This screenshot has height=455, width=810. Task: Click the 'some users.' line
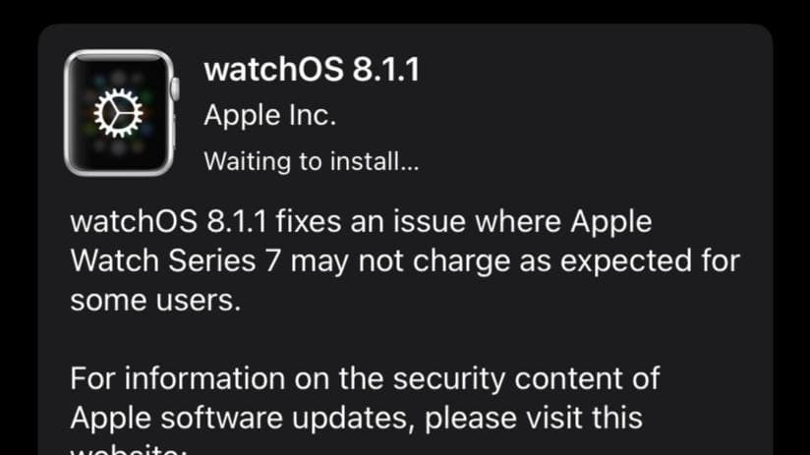(x=155, y=300)
